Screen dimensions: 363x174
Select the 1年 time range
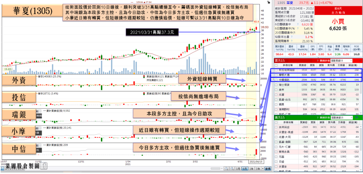point(251,168)
